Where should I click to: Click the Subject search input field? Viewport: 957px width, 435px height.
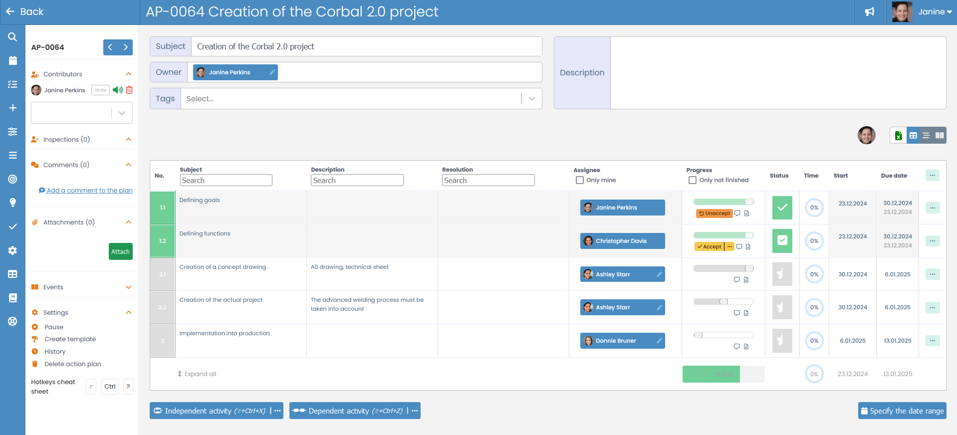click(226, 181)
